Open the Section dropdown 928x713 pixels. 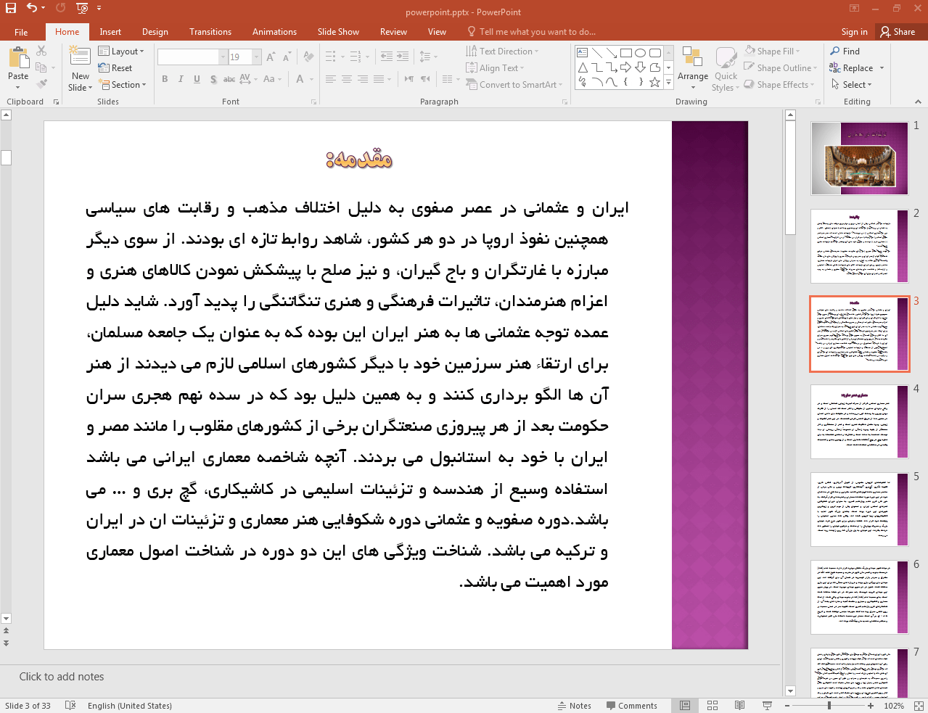click(x=123, y=85)
